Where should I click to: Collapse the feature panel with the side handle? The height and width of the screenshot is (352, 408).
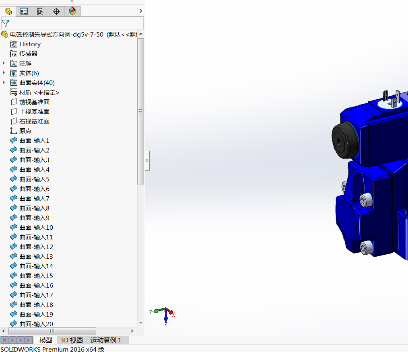click(147, 161)
